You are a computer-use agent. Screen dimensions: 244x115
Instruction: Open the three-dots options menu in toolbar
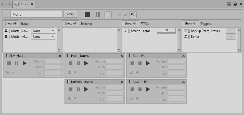[x=108, y=15]
